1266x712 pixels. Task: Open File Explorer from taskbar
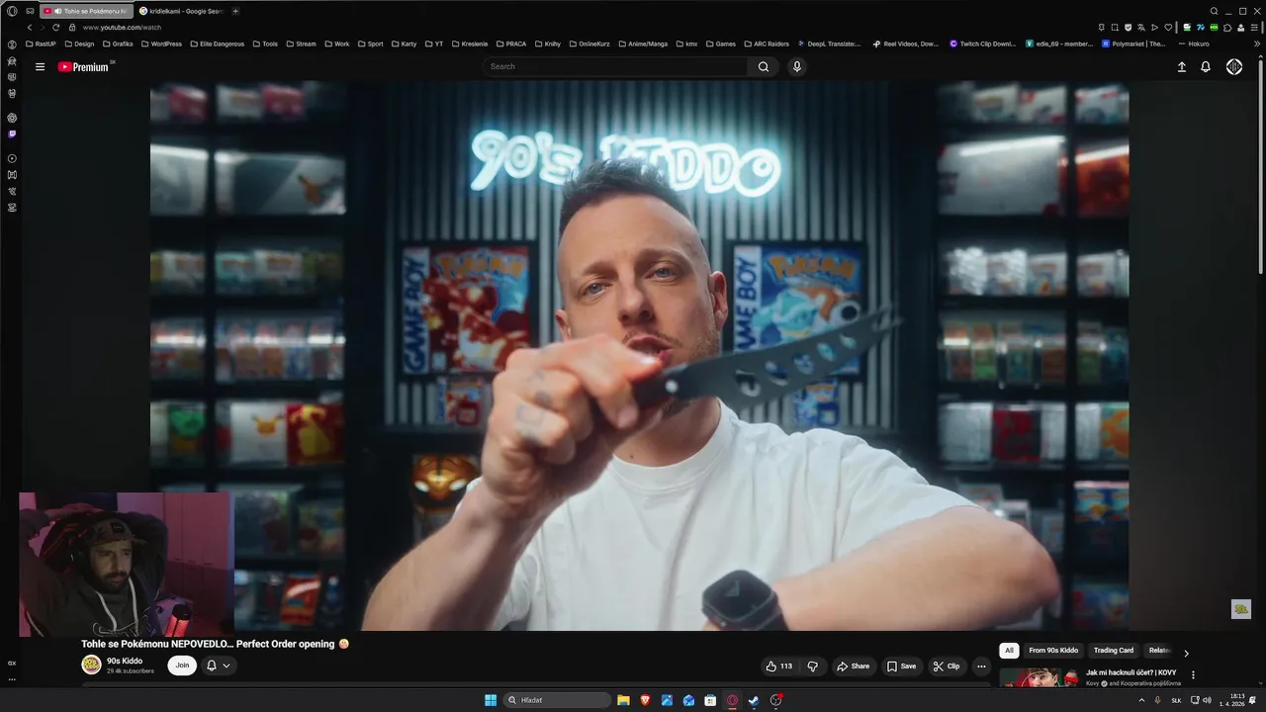pos(623,700)
